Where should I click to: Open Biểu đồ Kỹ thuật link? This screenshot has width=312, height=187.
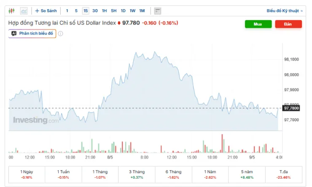click(285, 11)
